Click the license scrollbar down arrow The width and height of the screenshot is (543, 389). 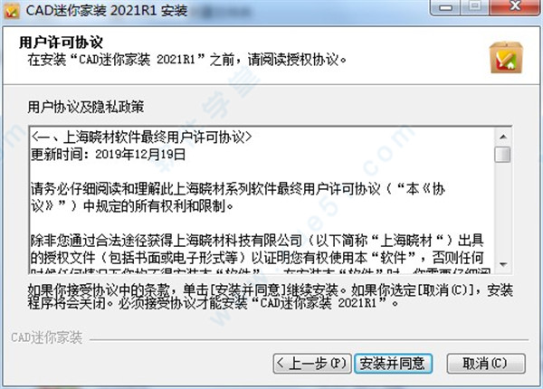pyautogui.click(x=503, y=265)
